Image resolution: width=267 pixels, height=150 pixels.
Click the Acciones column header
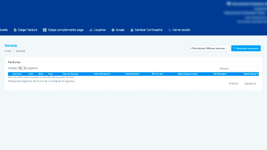pyautogui.click(x=17, y=74)
